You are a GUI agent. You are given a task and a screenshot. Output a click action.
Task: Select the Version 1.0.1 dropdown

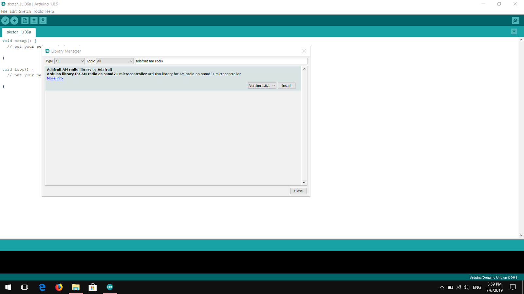point(262,86)
